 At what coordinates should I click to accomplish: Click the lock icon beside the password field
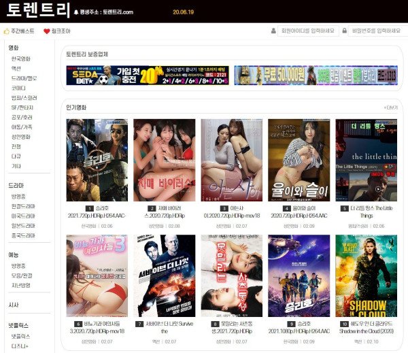(345, 31)
